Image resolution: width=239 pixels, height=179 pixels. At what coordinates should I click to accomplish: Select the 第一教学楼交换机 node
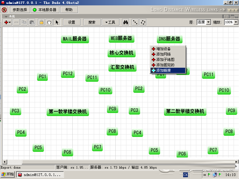tap(68, 112)
